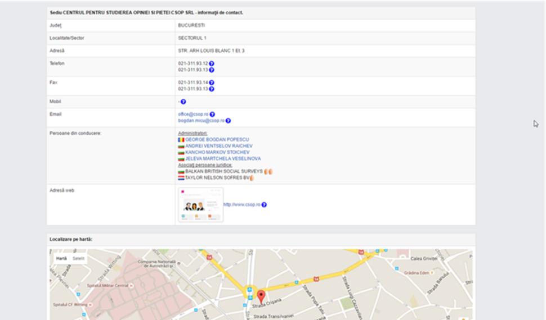
Task: Switch map to Satelit view
Action: click(79, 258)
